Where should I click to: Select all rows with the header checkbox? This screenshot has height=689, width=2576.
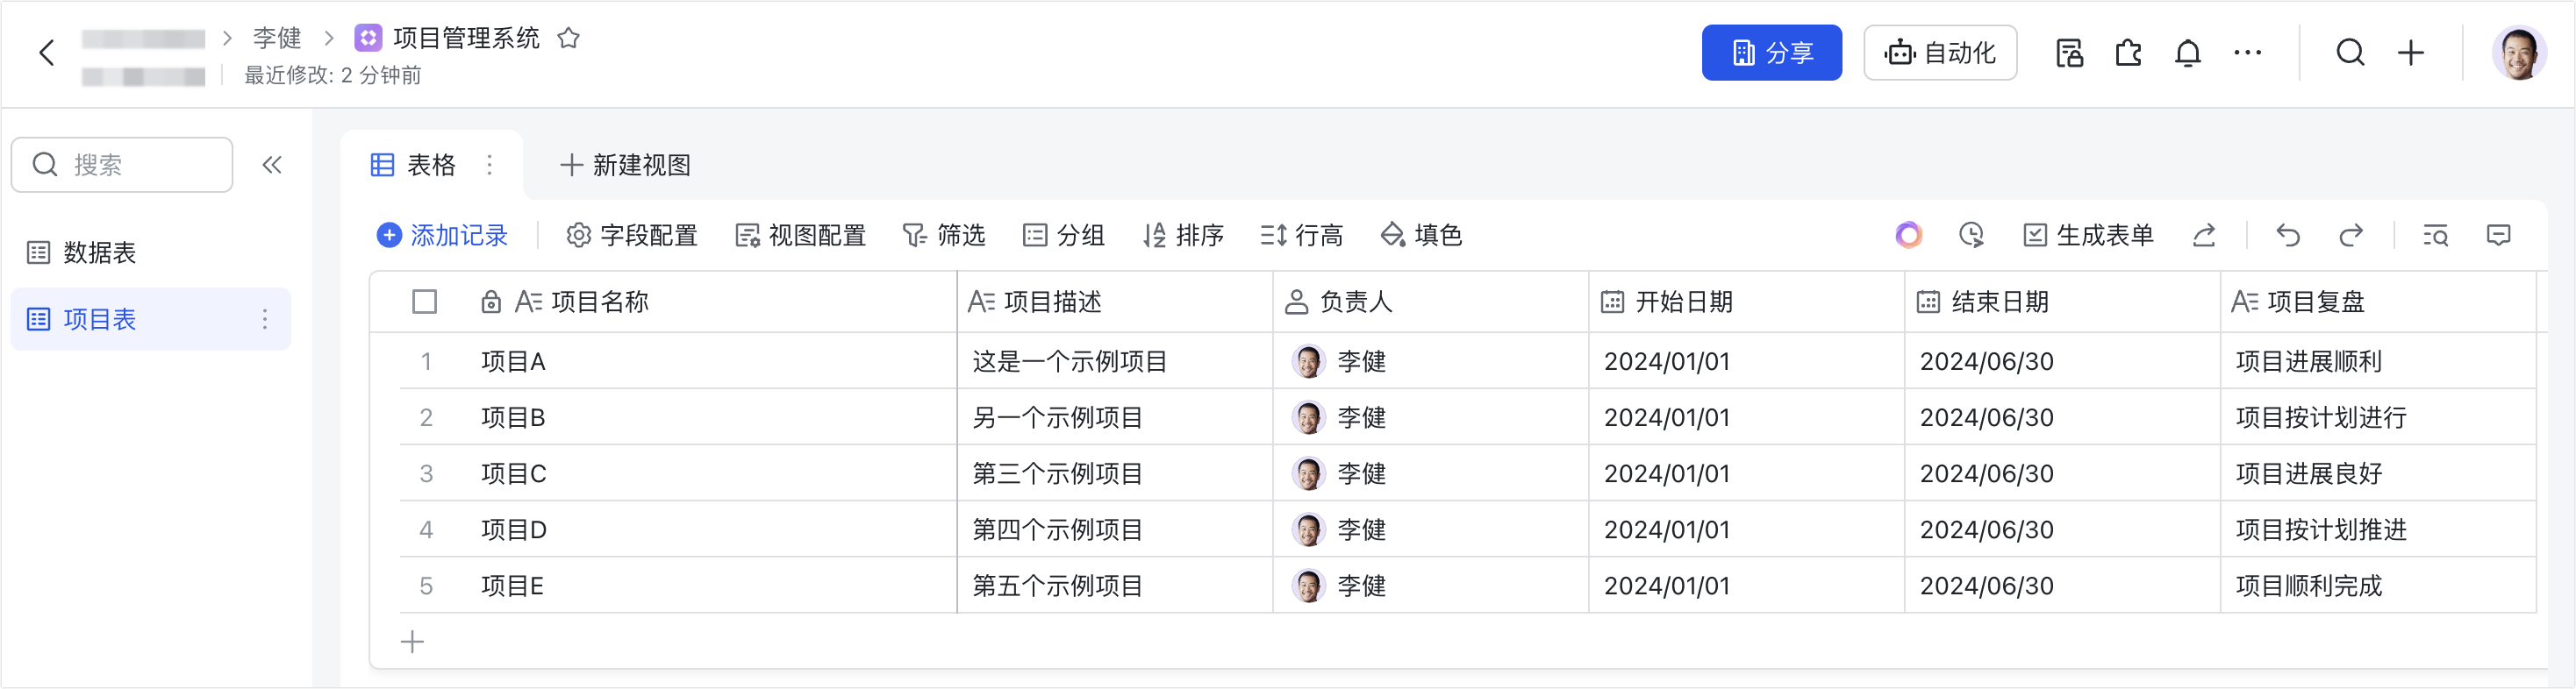coord(423,301)
